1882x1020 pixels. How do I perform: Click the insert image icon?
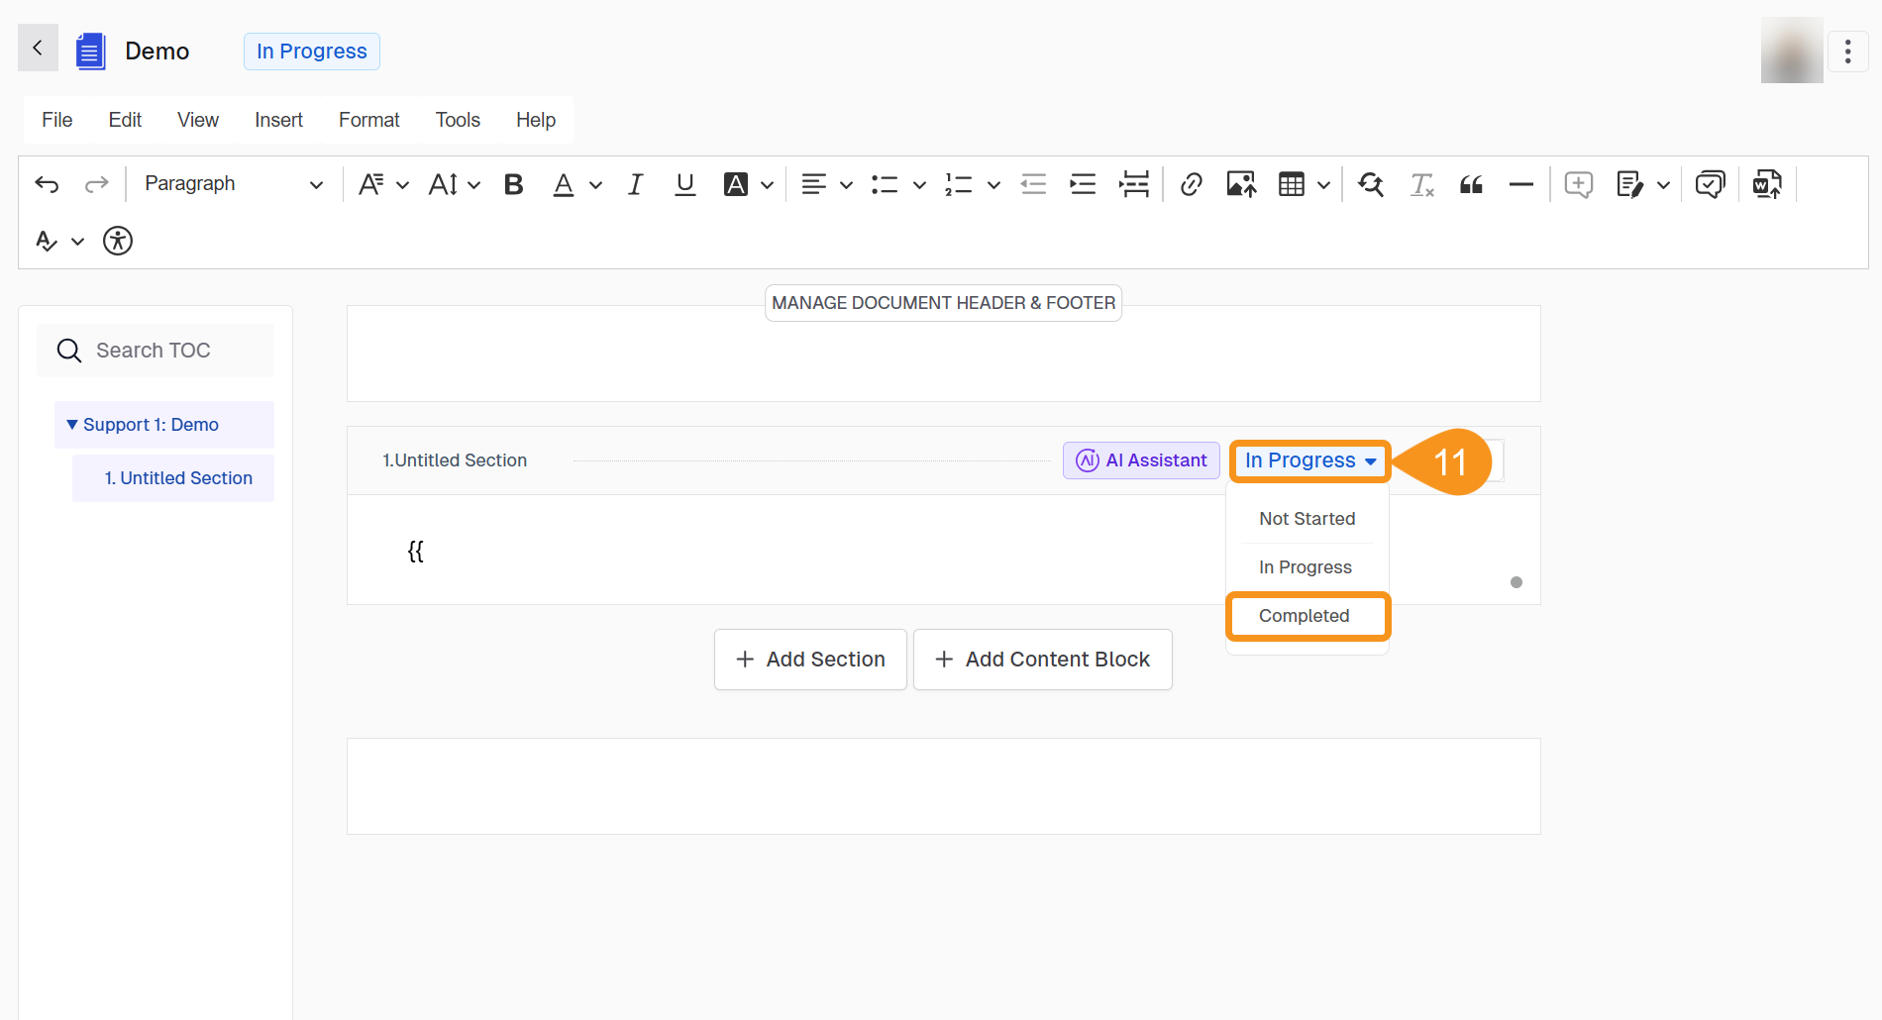[1241, 184]
